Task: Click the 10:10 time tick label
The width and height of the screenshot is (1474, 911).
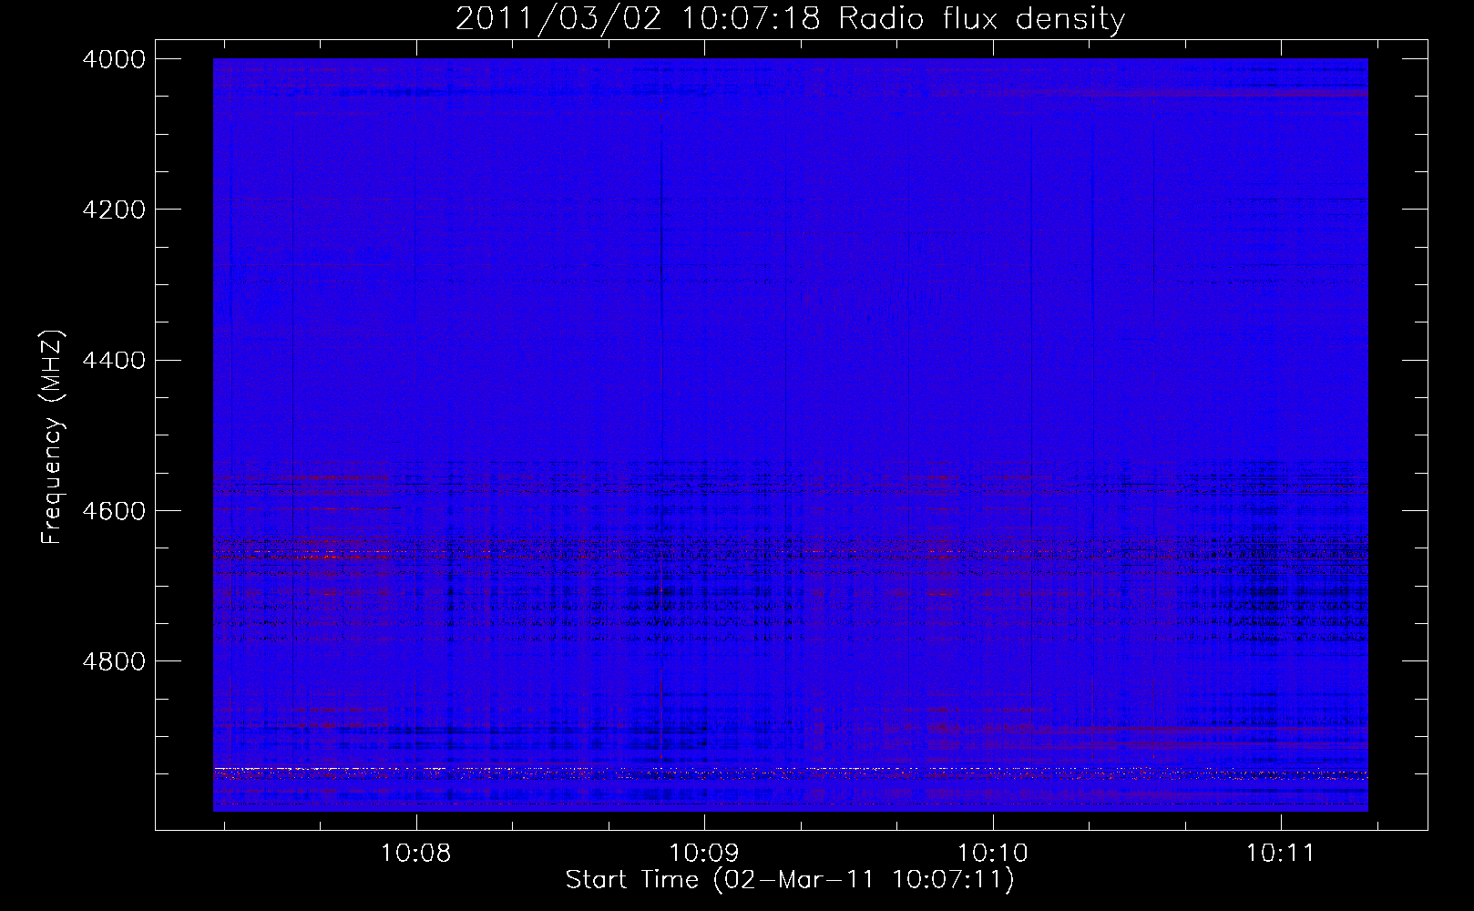Action: (x=992, y=854)
